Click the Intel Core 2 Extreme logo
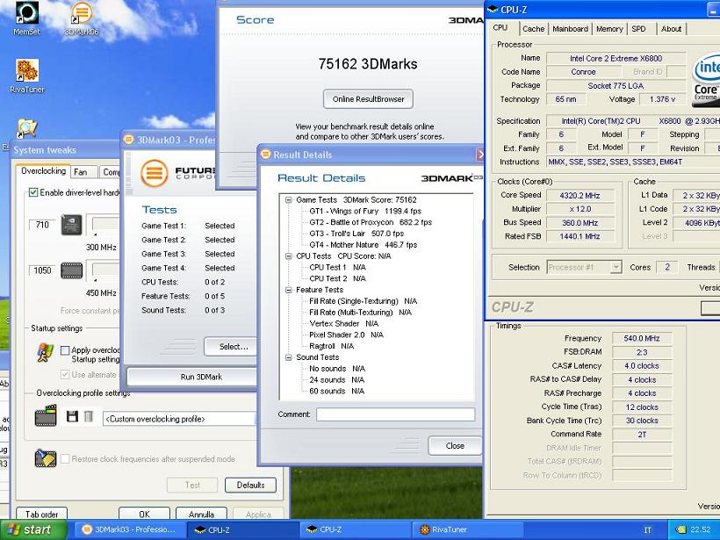720x540 pixels. 706,81
